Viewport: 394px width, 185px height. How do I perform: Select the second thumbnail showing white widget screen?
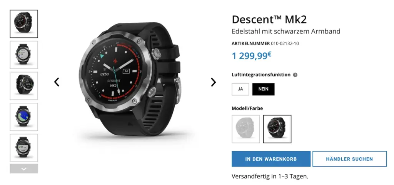[24, 55]
